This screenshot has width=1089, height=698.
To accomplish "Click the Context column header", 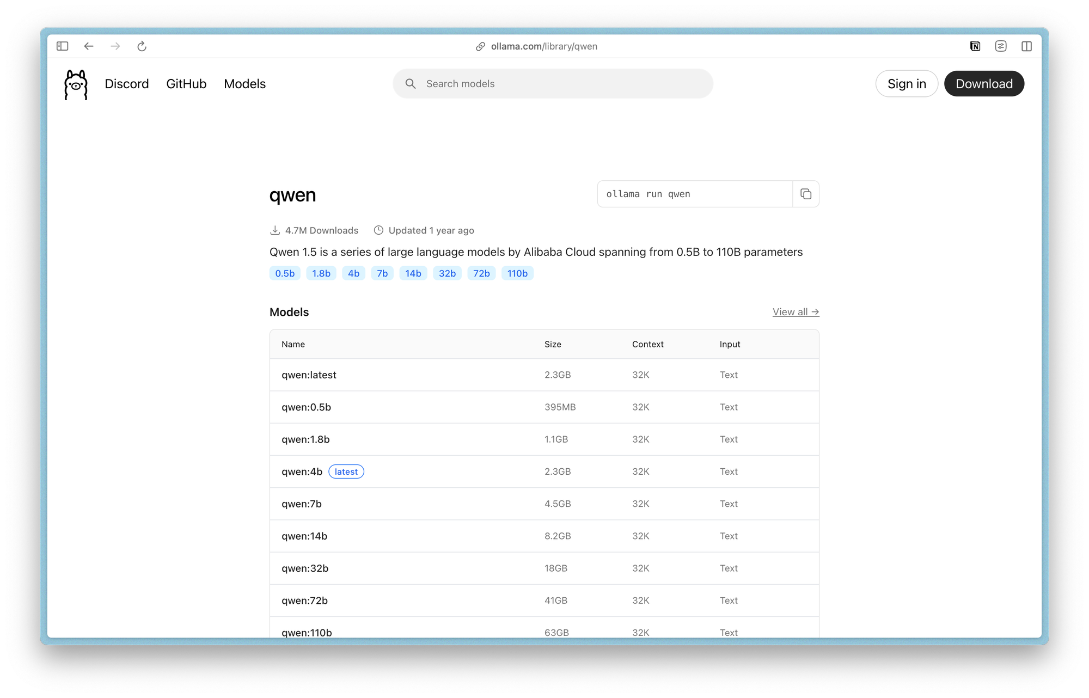I will [648, 344].
